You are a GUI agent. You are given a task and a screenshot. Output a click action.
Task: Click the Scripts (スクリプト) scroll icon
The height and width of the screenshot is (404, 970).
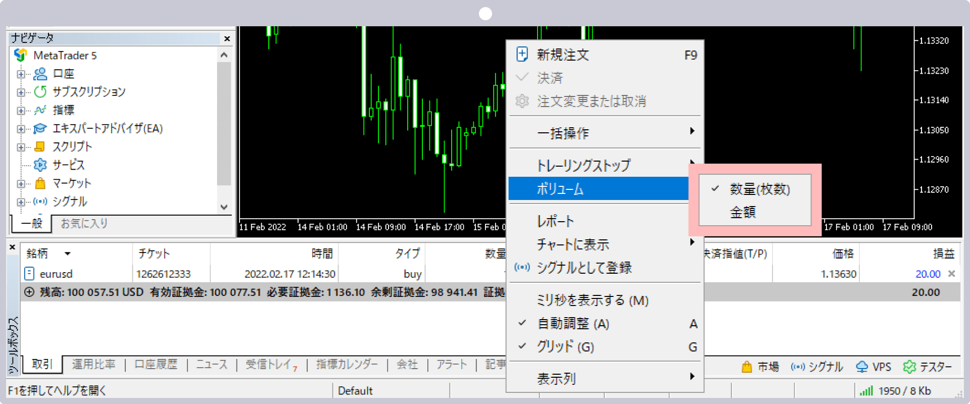pos(40,146)
